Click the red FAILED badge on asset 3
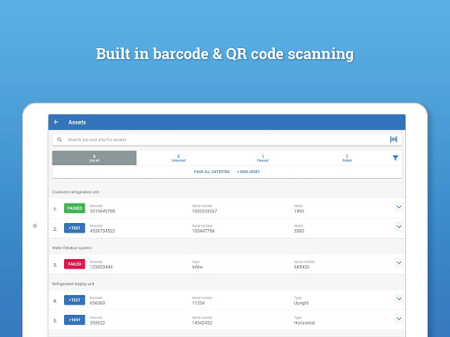This screenshot has height=337, width=450. point(75,264)
